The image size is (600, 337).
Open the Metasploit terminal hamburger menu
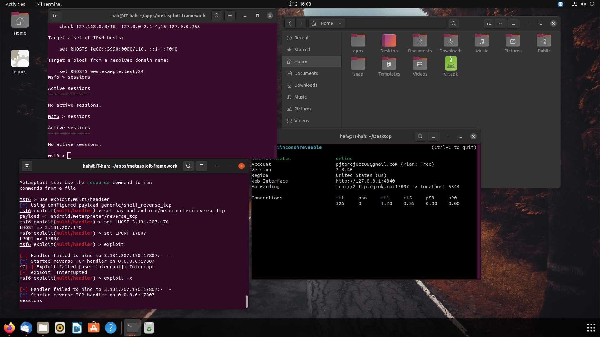tap(202, 166)
